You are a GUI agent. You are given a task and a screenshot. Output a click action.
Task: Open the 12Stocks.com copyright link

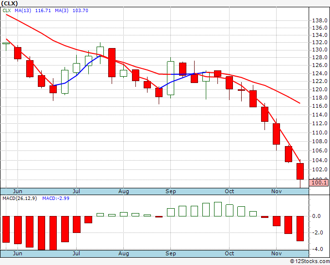[310, 262]
